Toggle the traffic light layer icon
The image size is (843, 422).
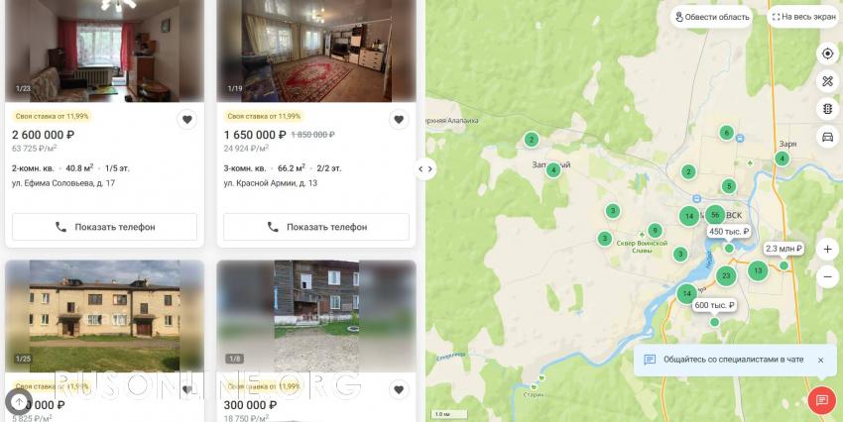(x=827, y=109)
